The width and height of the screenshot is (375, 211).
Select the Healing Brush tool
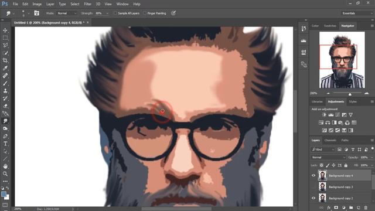tap(5, 76)
